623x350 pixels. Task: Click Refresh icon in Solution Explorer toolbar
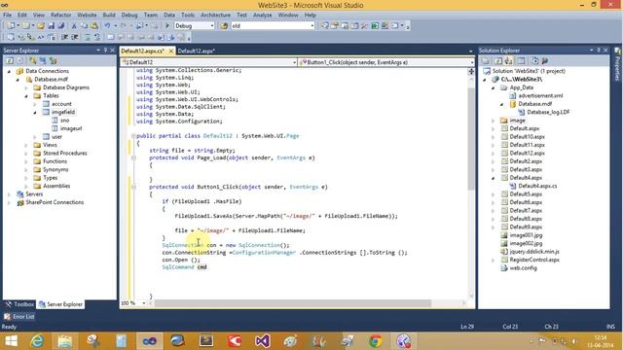(498, 60)
